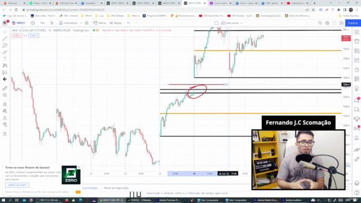Open Adobe Premiere Pro from taskbar

(x=168, y=200)
